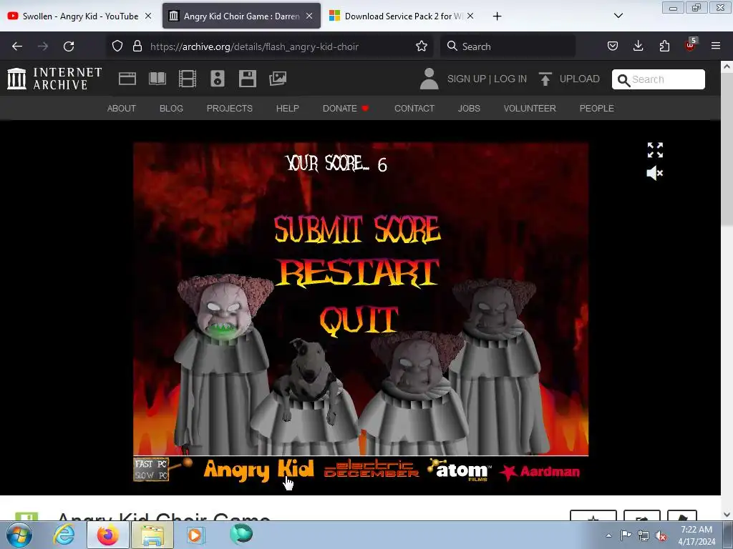733x549 pixels.
Task: Click SIGN UP | LOG IN link
Action: coord(487,79)
